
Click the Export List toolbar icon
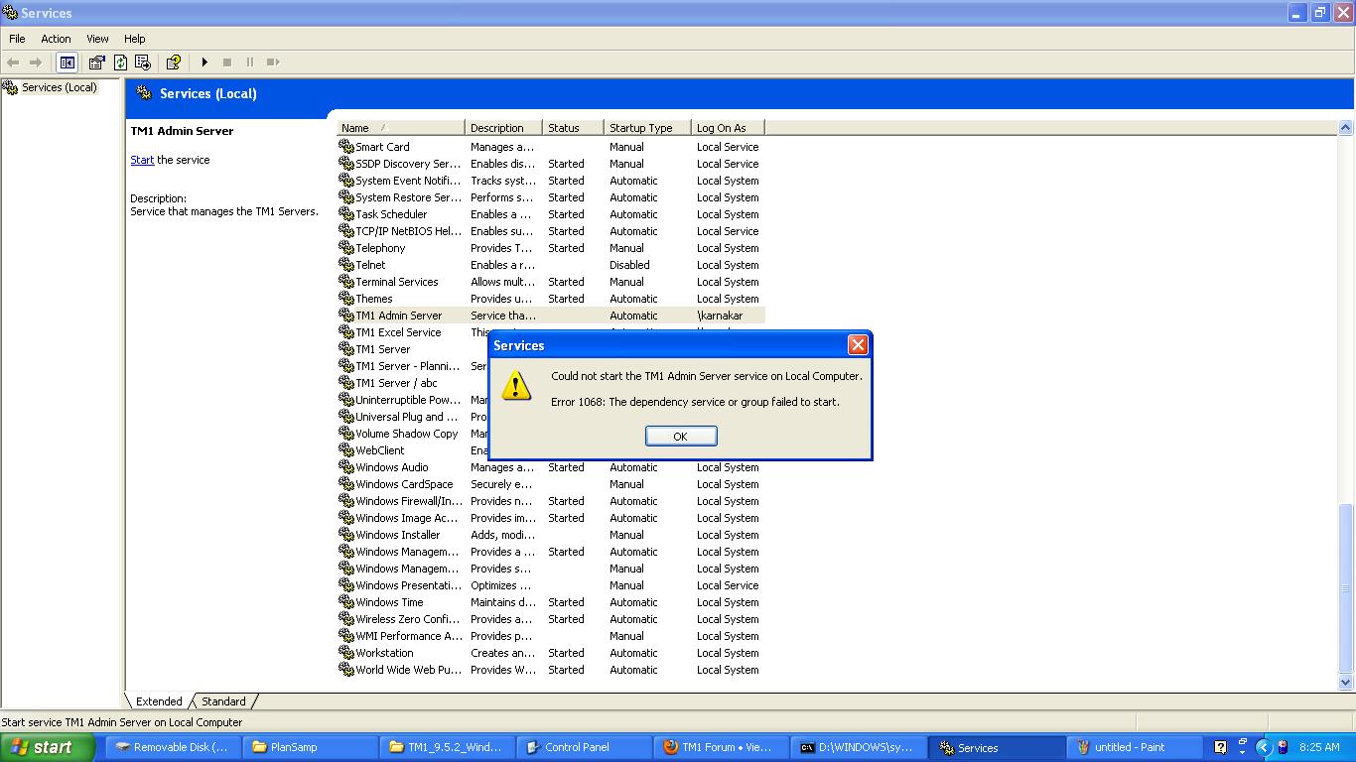tap(143, 63)
